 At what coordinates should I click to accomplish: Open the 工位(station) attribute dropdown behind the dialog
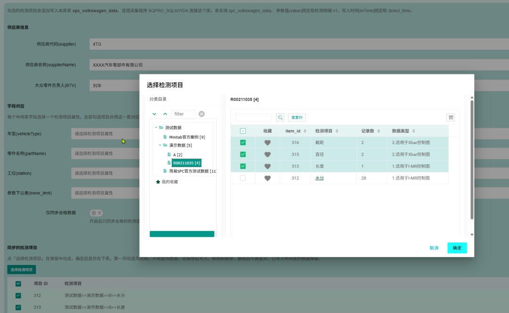click(106, 173)
